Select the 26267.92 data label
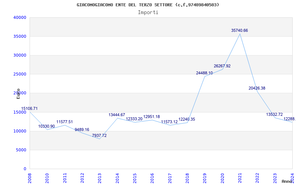The width and height of the screenshot is (296, 185). (x=222, y=66)
